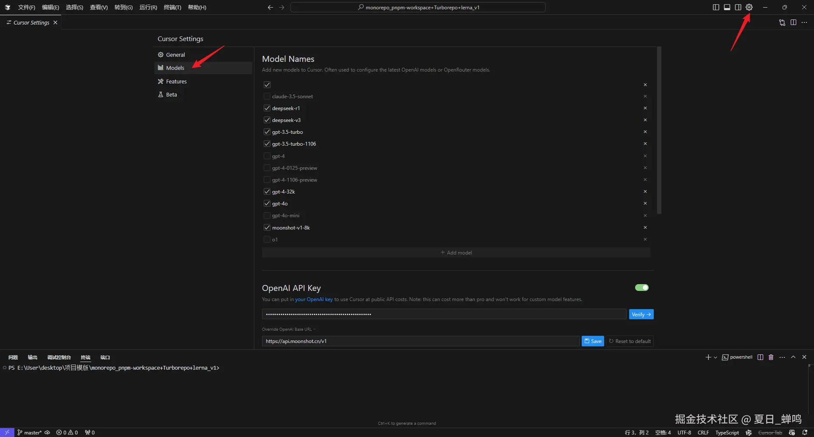Change the TypeScript language mode
Screen dimensions: 814x437
click(x=727, y=433)
